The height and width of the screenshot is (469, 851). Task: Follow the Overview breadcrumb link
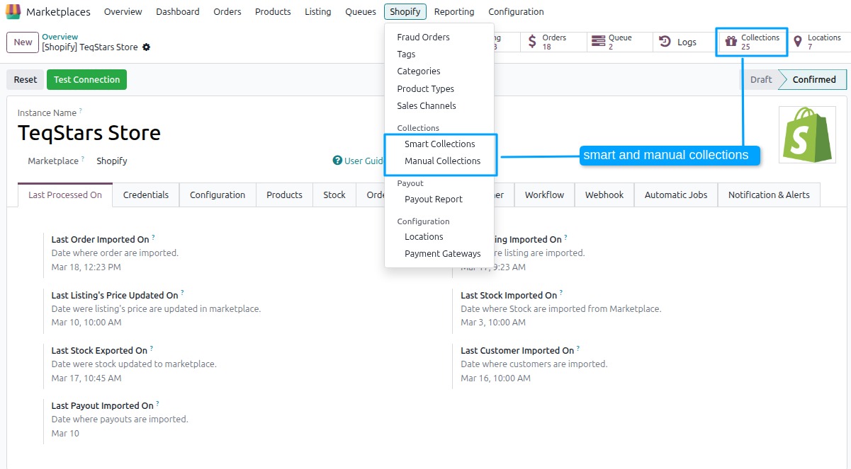pos(60,37)
